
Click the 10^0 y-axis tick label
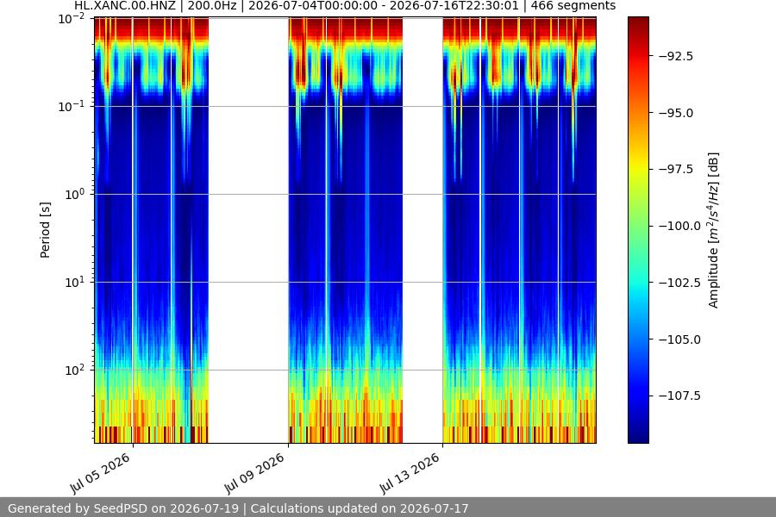point(74,194)
